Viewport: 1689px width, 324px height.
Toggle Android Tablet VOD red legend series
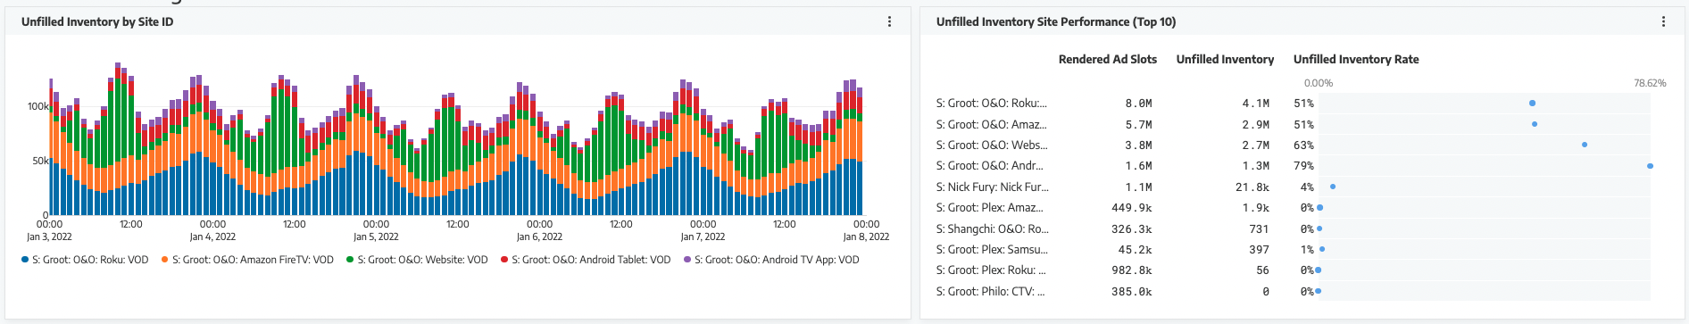[586, 260]
